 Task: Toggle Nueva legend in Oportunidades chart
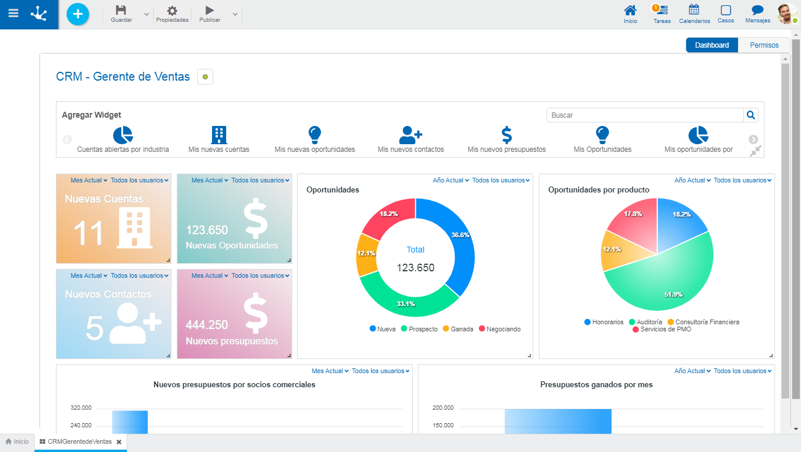[x=382, y=329]
